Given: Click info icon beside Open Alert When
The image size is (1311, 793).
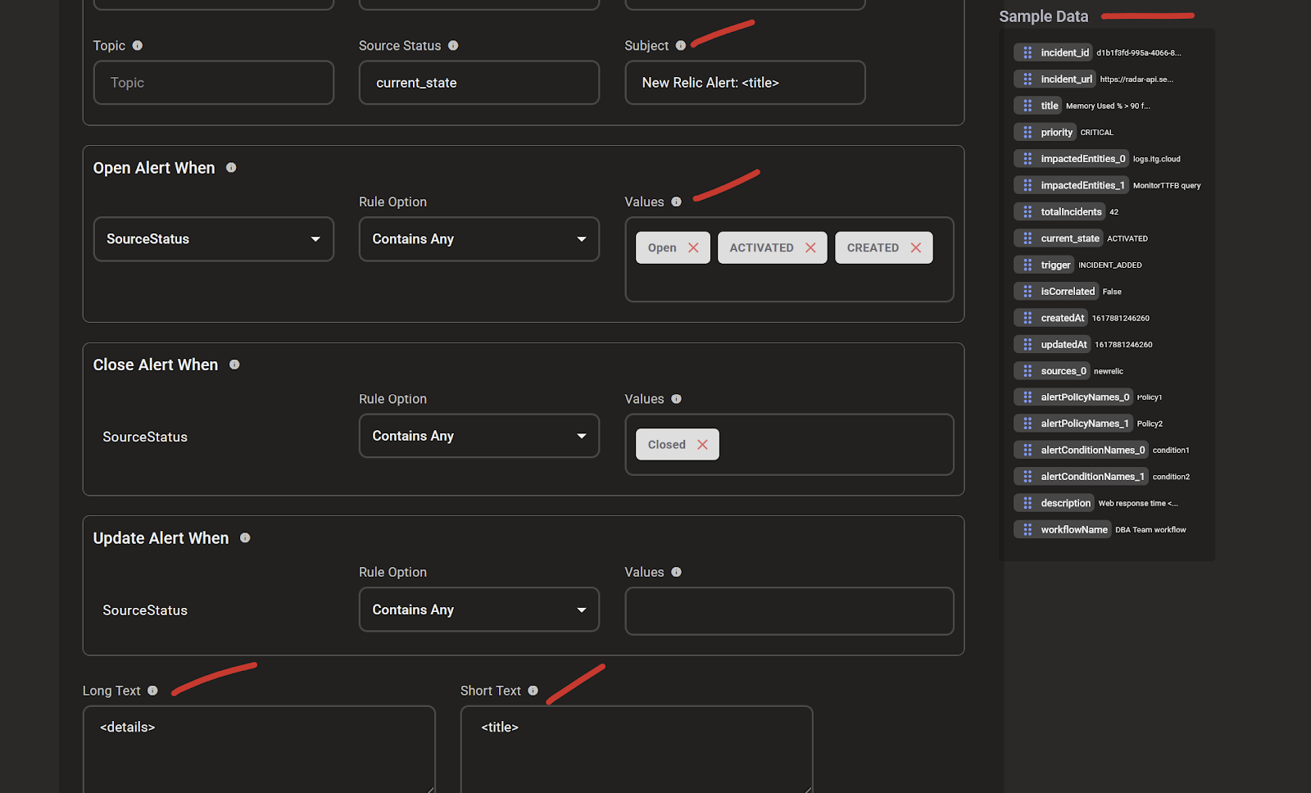Looking at the screenshot, I should coord(231,168).
